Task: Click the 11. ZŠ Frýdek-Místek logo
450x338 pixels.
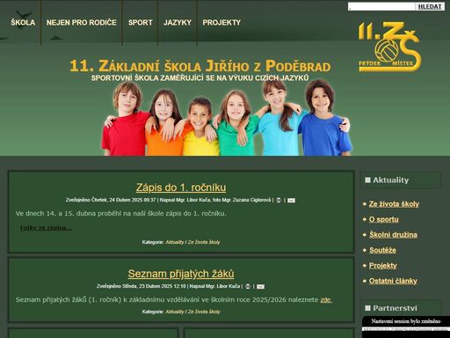Action: coord(389,47)
